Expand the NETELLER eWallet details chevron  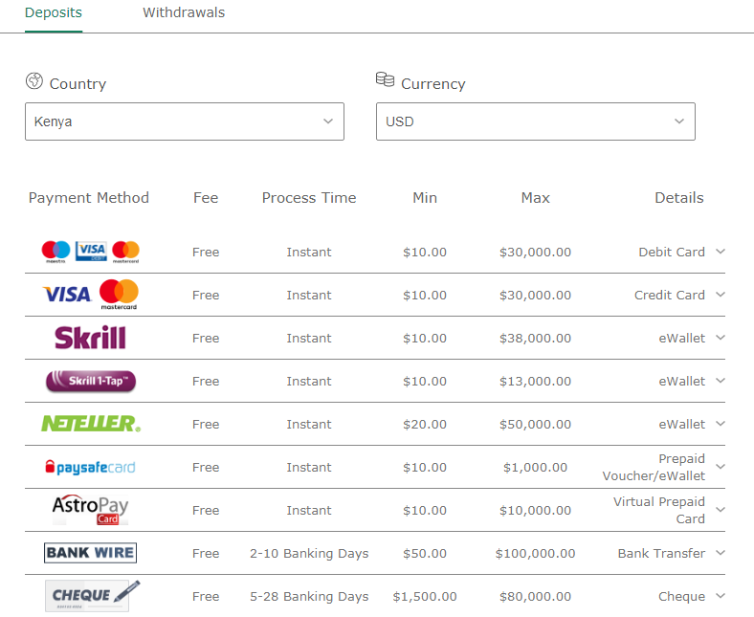click(721, 424)
